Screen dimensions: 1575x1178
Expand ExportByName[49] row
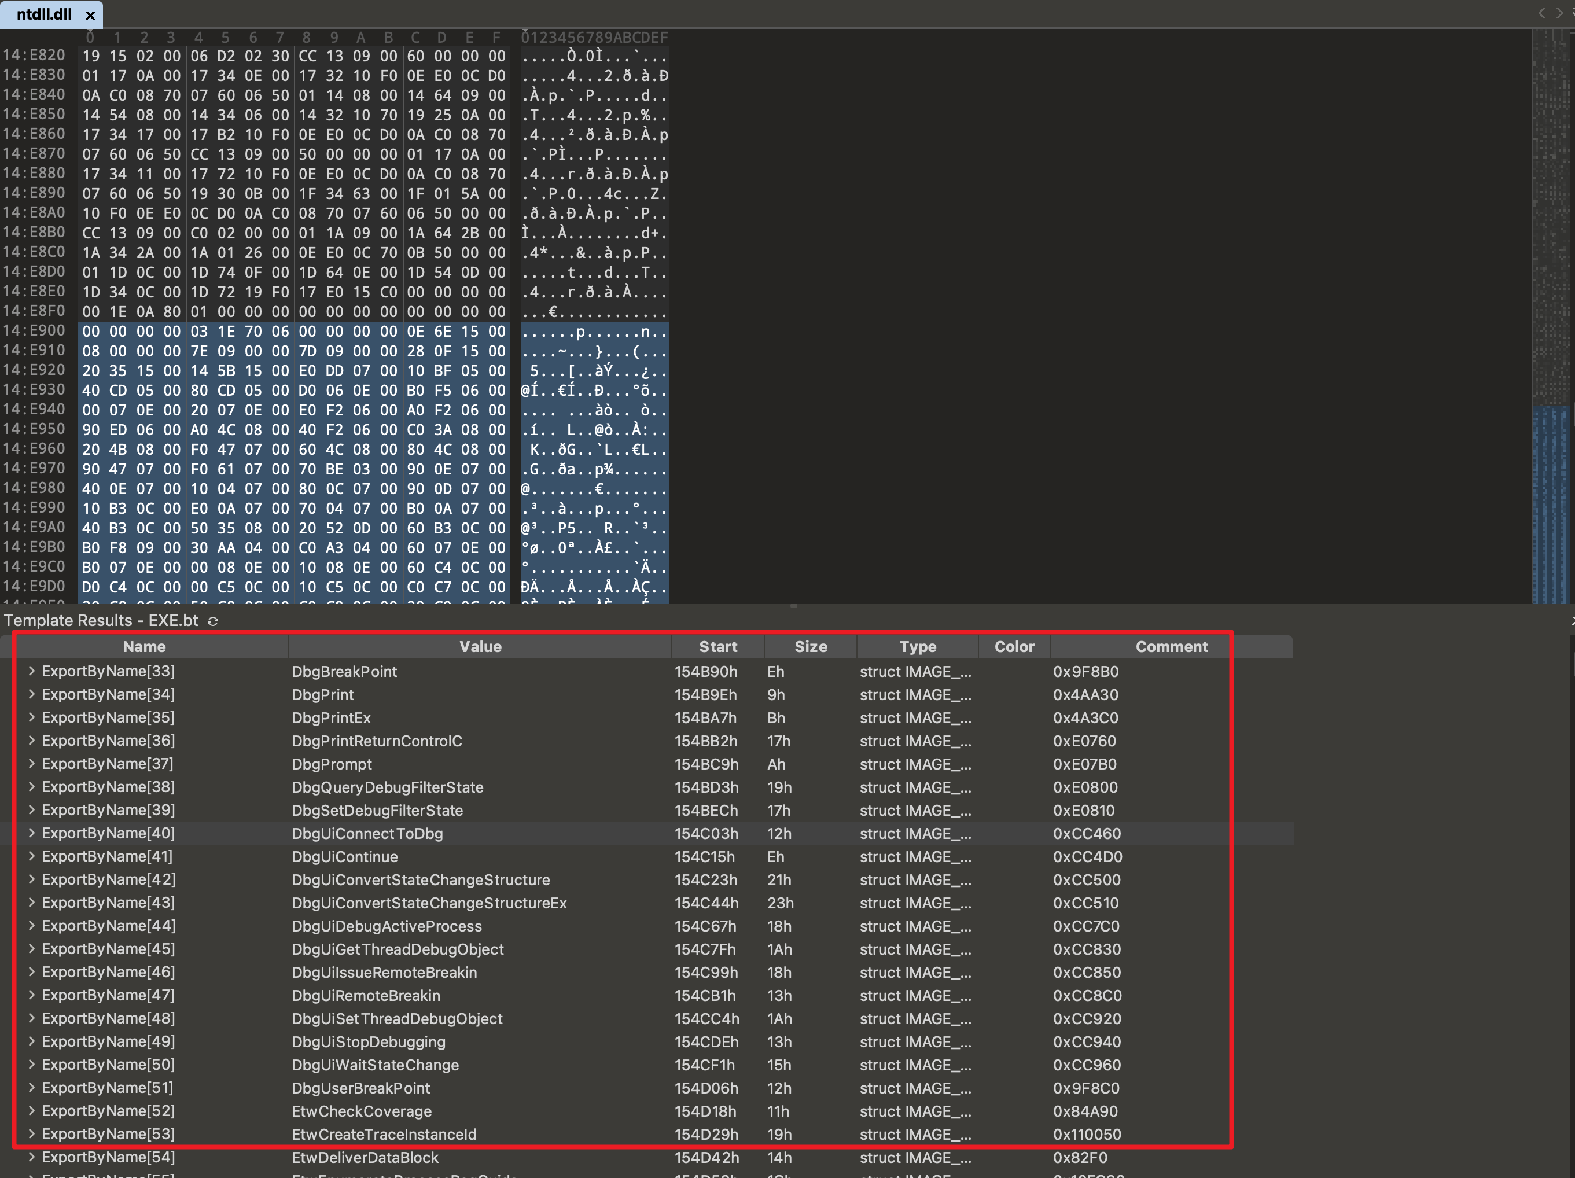(x=31, y=1041)
